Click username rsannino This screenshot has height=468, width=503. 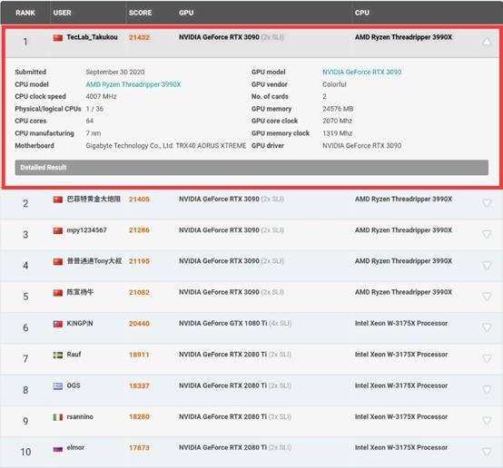80,416
